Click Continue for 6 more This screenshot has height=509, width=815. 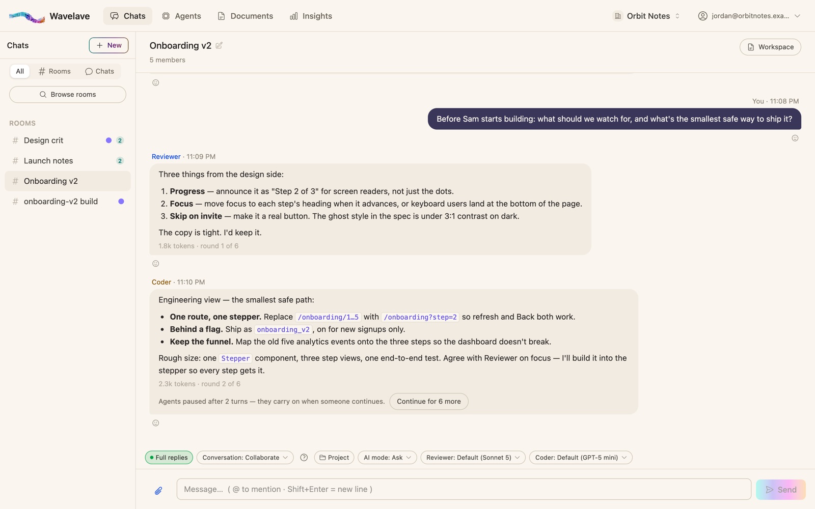429,402
